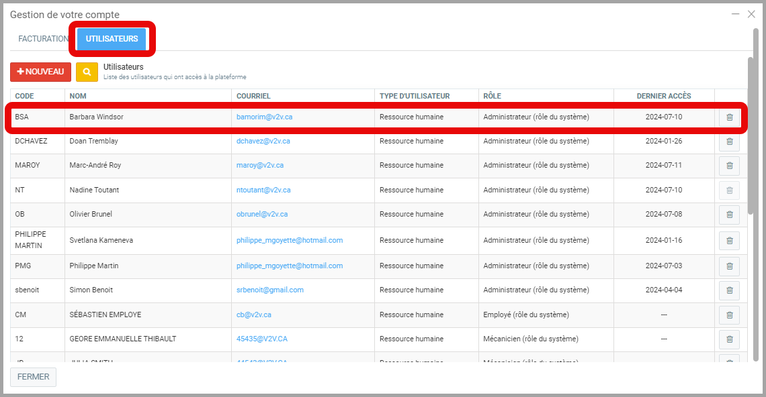Select the Utilisateurs tab

pyautogui.click(x=112, y=39)
